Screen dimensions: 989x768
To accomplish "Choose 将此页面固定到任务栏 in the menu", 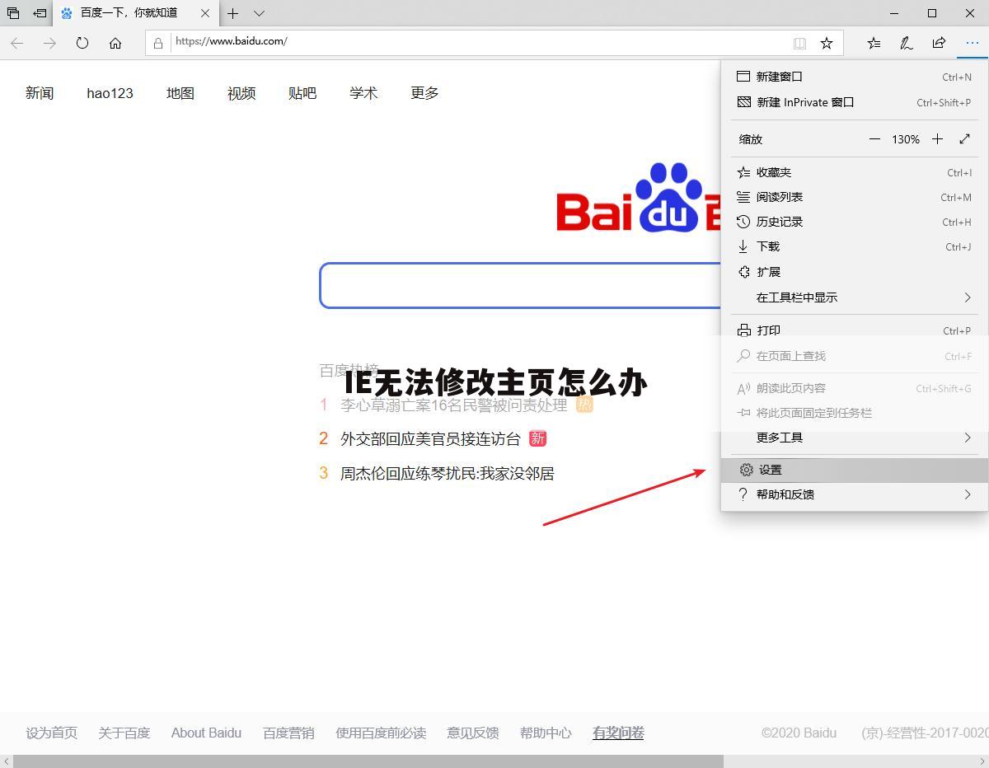I will [855, 413].
